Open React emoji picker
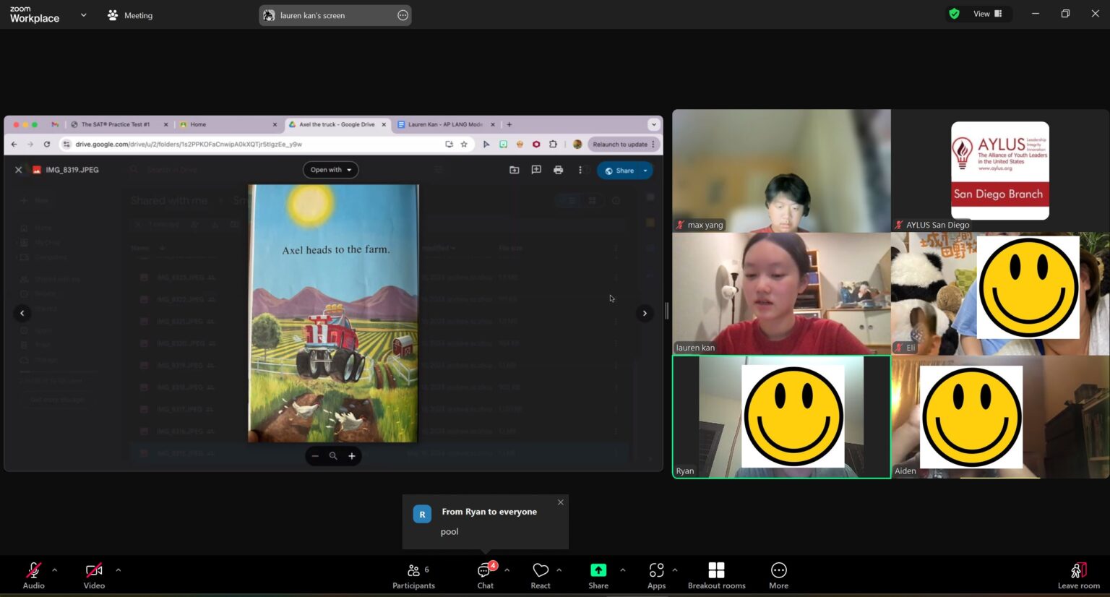The image size is (1110, 597). point(541,575)
